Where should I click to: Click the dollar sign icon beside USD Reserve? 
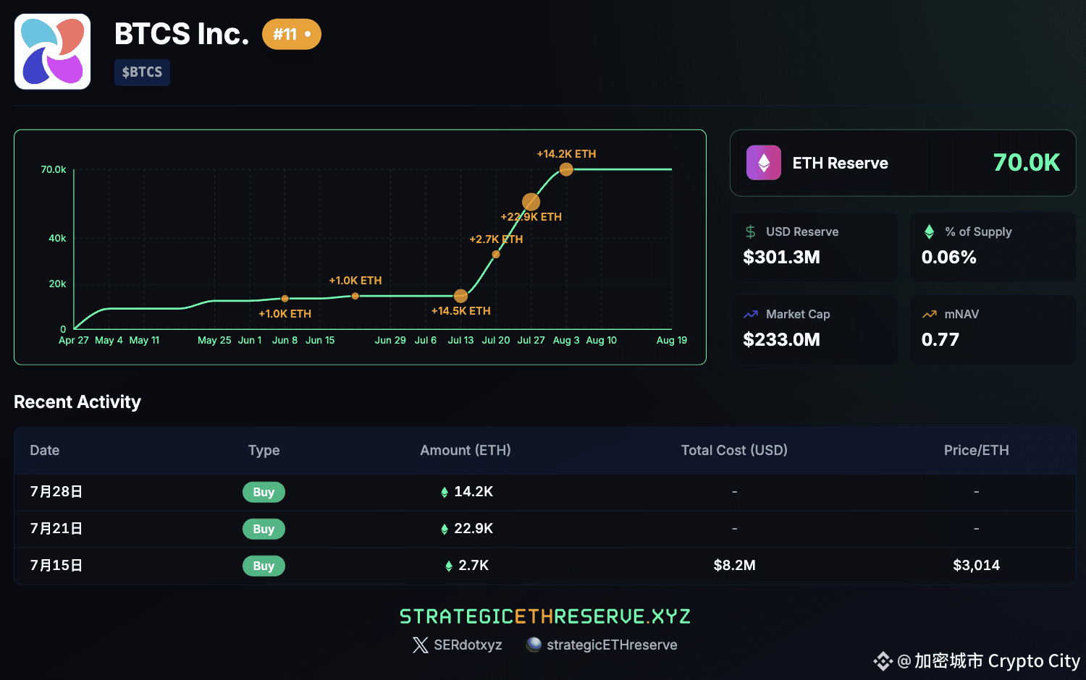pyautogui.click(x=751, y=231)
